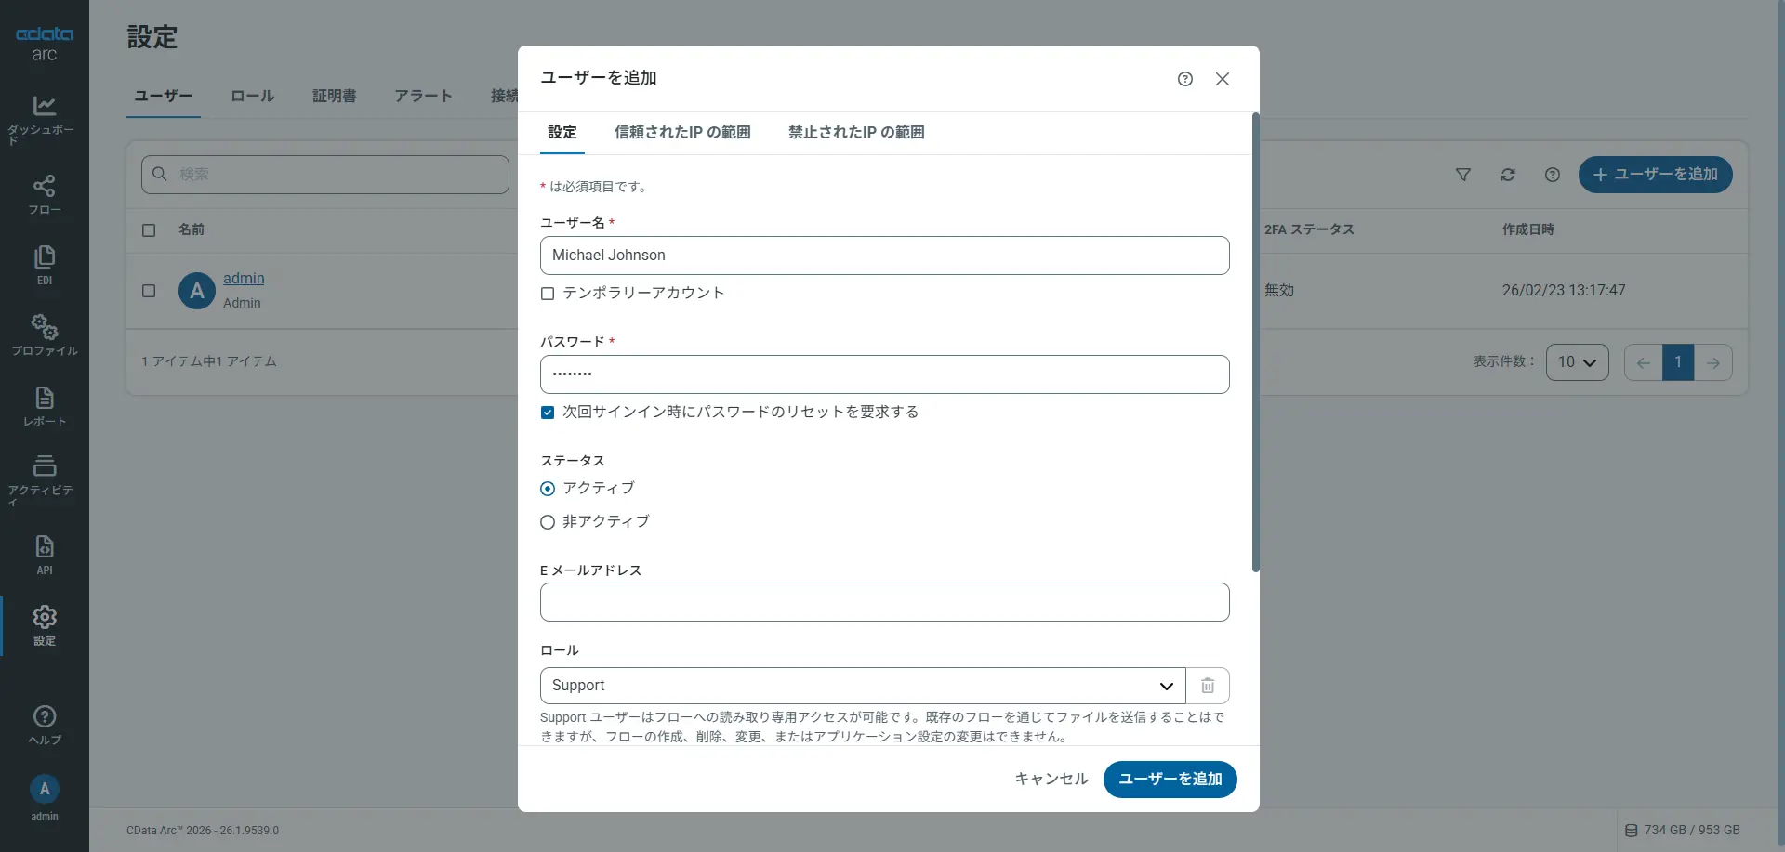The width and height of the screenshot is (1785, 852).
Task: Select the 非アクティブ status radio button
Action: (548, 522)
